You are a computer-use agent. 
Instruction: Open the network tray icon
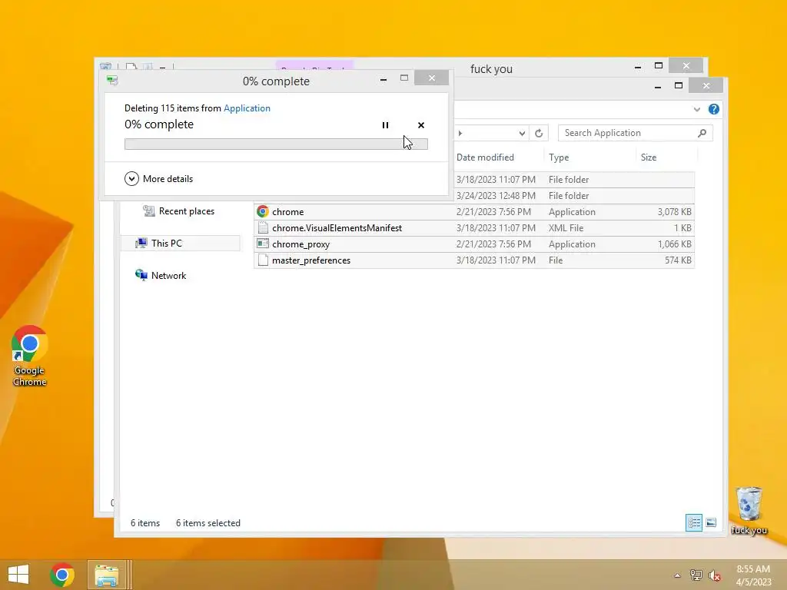tap(696, 575)
